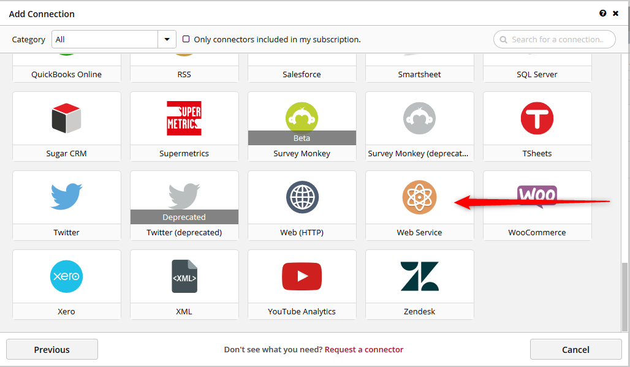Screen dimensions: 630x367
Task: Open the YouTube Analytics connector
Action: pos(302,276)
